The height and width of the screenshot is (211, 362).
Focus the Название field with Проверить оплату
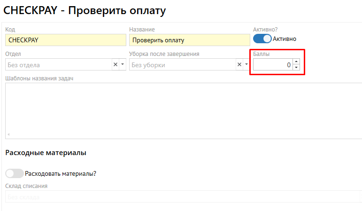coord(189,40)
